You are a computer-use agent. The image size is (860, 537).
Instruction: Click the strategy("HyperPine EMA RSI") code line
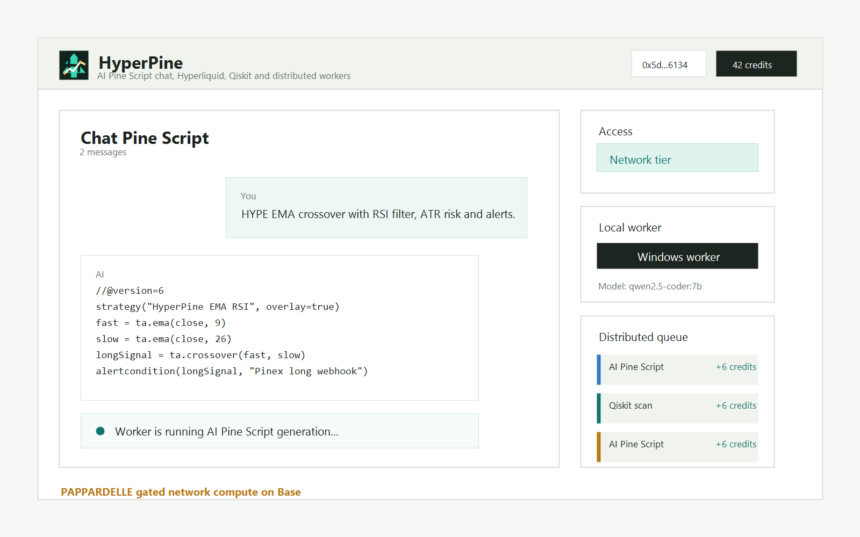218,307
